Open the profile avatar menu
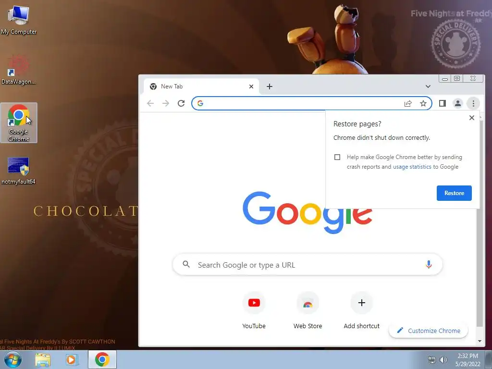Screen dimensions: 492x369 click(458, 103)
